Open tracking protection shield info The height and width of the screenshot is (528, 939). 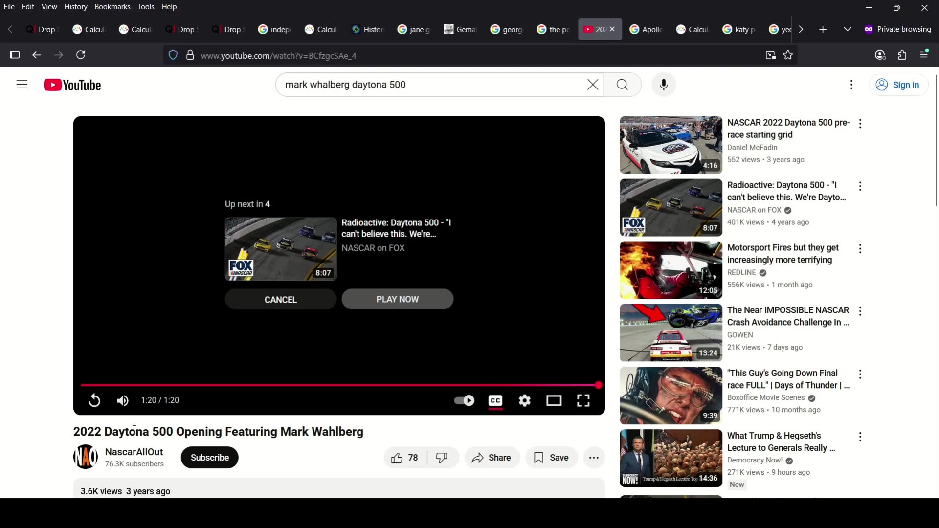173,55
